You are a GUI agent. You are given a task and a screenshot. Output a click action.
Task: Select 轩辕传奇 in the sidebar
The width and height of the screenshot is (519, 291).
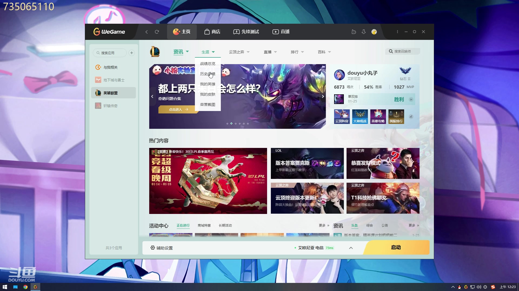pos(114,106)
